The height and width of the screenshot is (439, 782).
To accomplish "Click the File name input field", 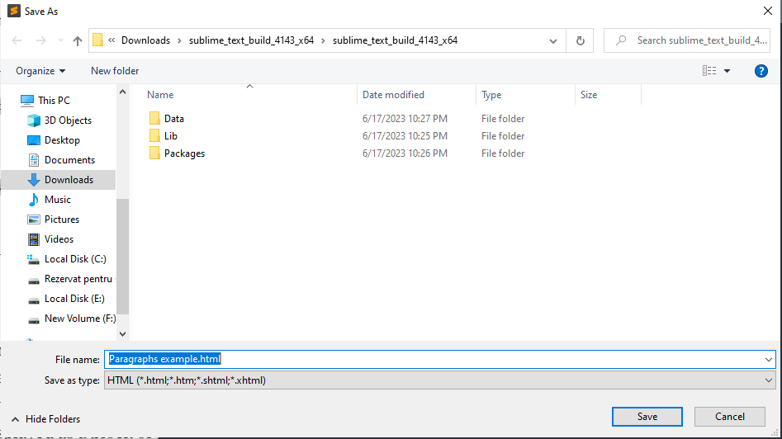I will tap(433, 359).
